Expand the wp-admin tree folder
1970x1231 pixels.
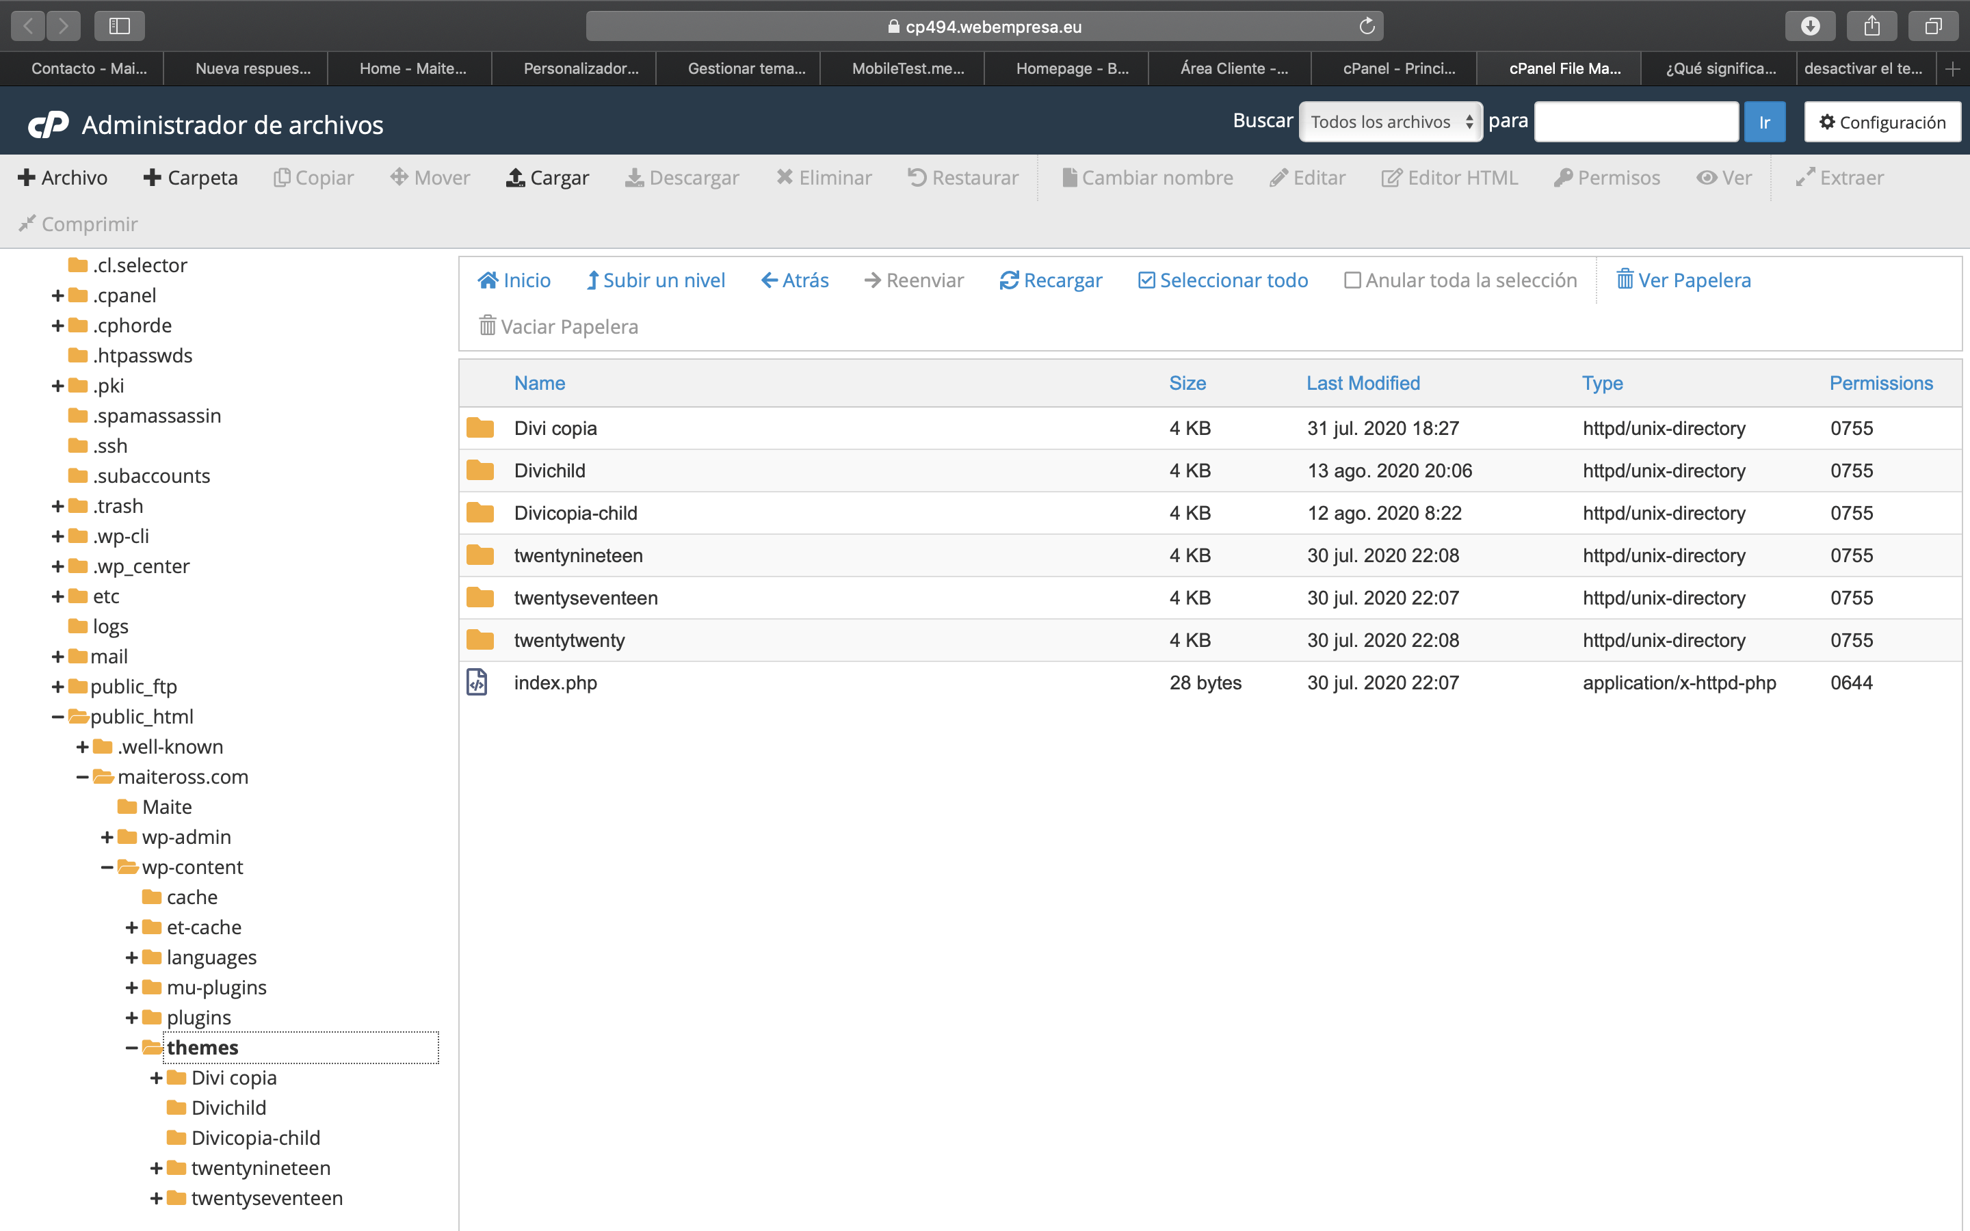pos(107,838)
